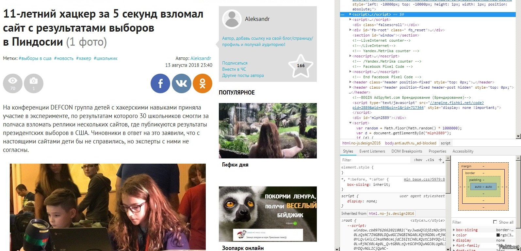This screenshot has height=251, width=521.
Task: Click the Гифки дня caption
Action: (235, 165)
